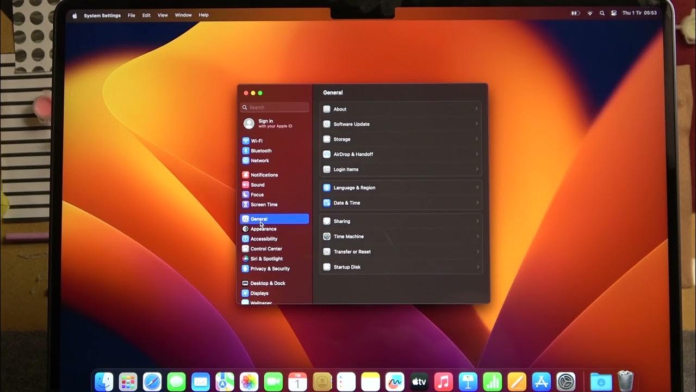The image size is (696, 392).
Task: Open Notes in the Dock
Action: [x=370, y=382]
